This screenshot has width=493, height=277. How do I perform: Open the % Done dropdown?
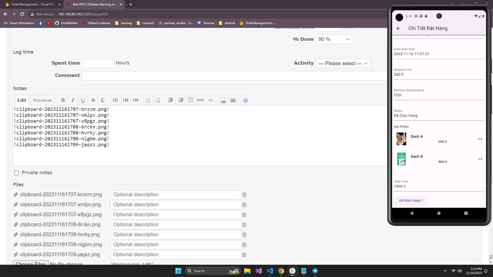[334, 39]
